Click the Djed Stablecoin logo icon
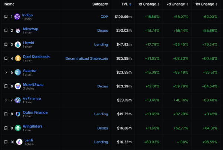Screen dimensions: 223x150 coord(17,58)
